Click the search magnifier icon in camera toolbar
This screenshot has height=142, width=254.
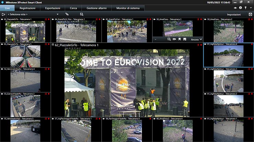tap(169, 40)
